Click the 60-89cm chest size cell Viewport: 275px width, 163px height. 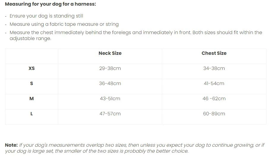pos(214,114)
